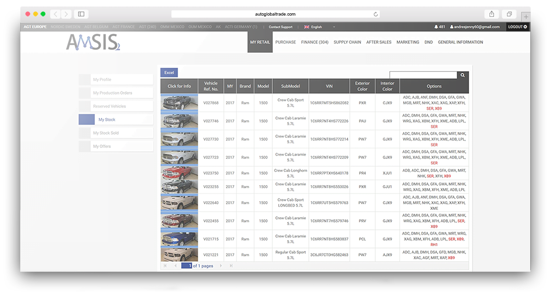Click exterior color cell PCL
Viewport: 551px width, 296px height.
[x=362, y=239]
